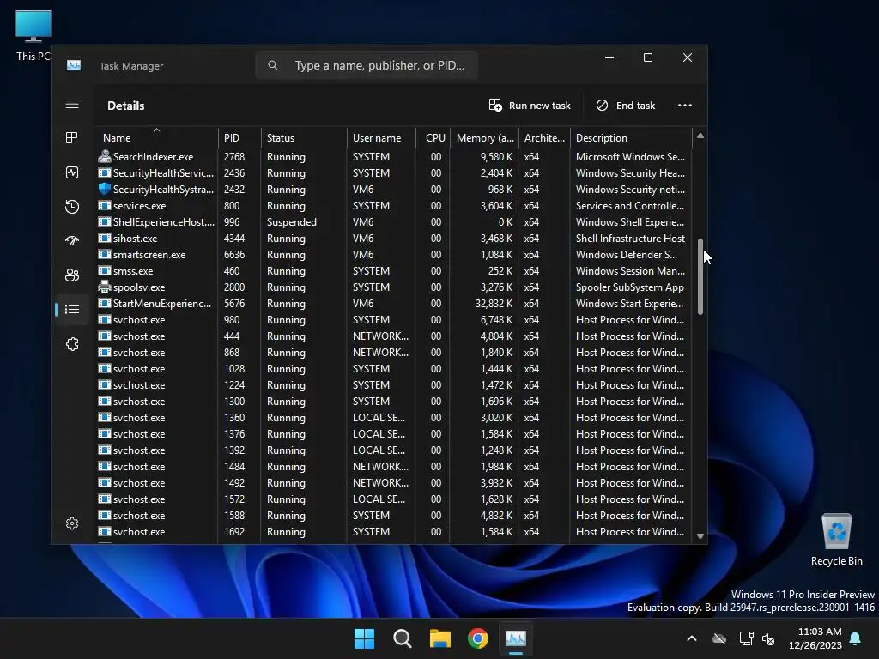Screen dimensions: 879x659
Task: Click the search box in Task Manager
Action: (366, 65)
